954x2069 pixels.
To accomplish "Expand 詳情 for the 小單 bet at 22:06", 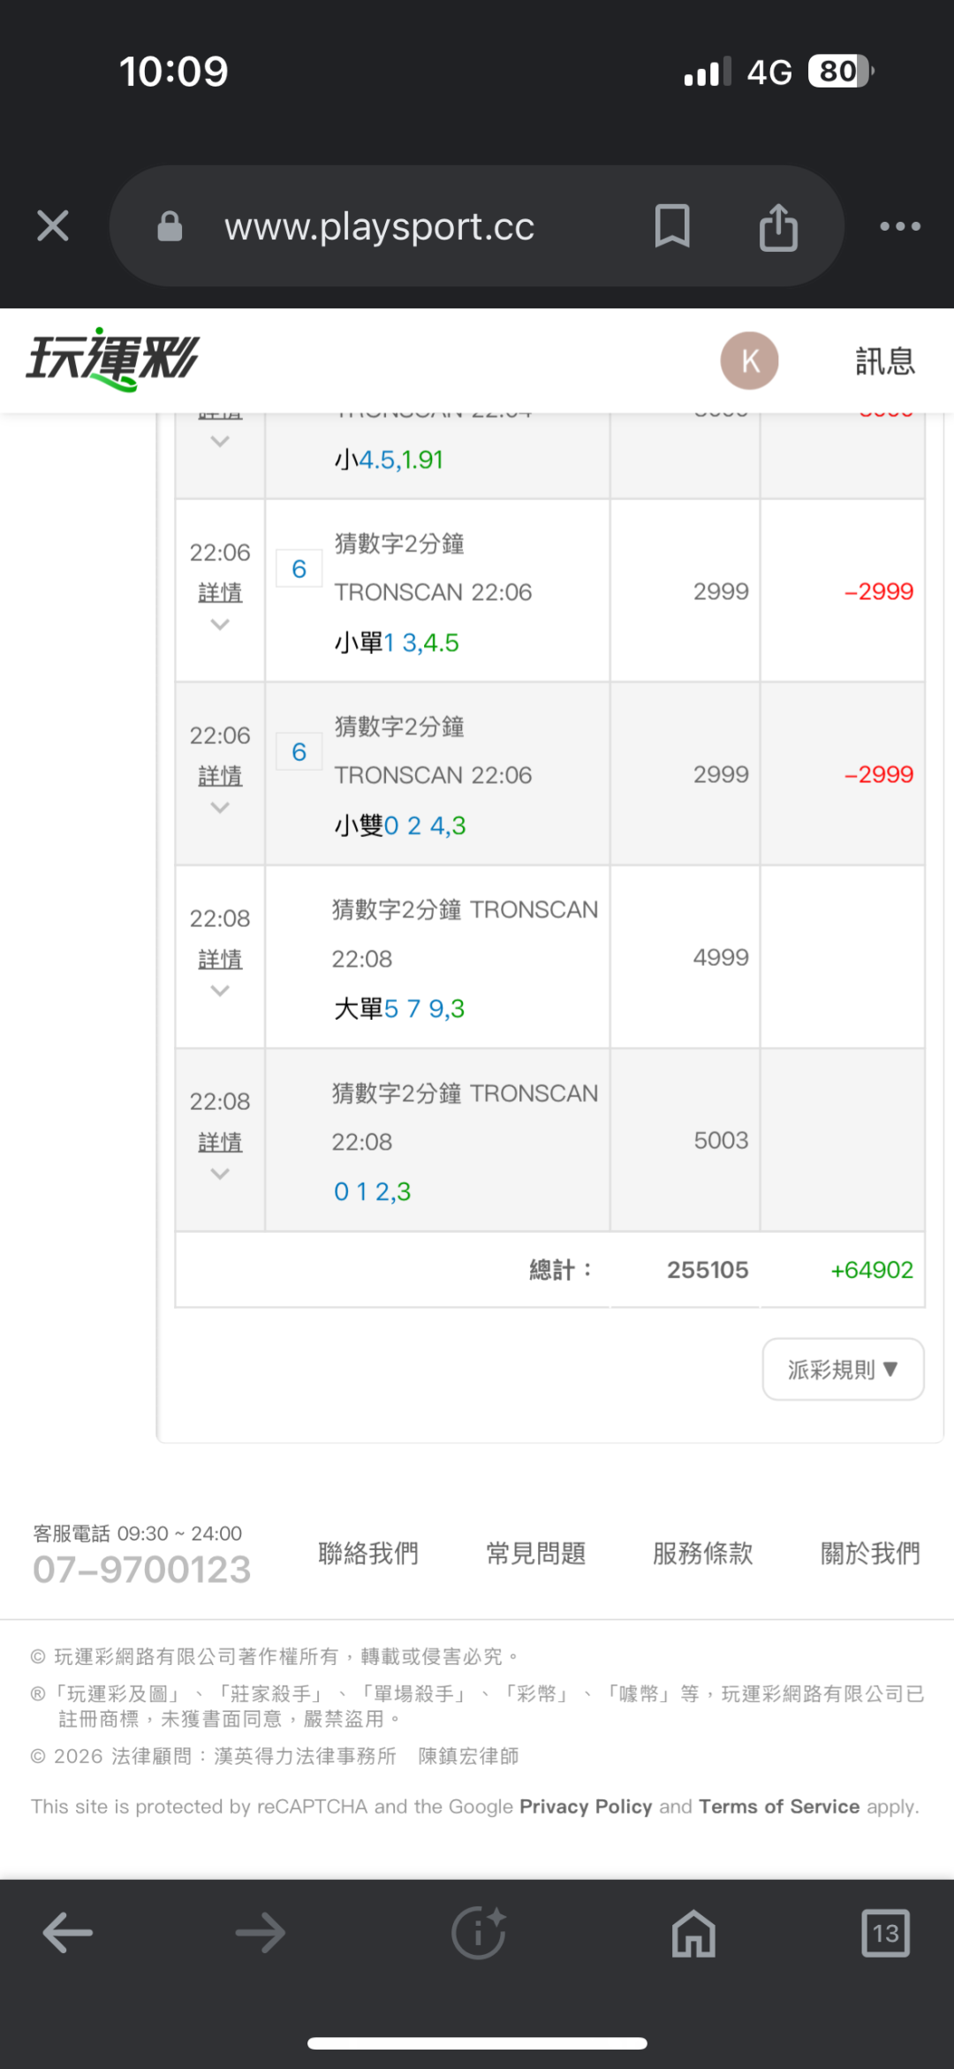I will click(x=220, y=593).
